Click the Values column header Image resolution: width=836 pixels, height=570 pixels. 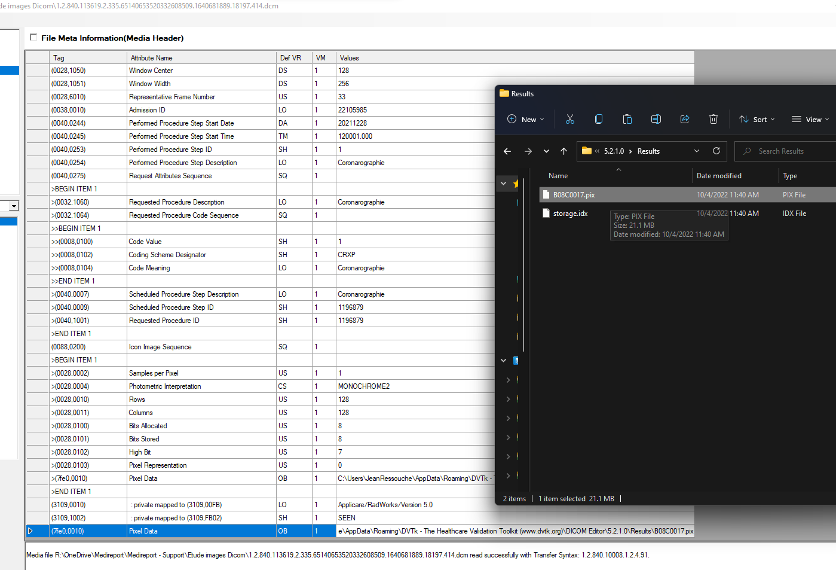point(515,57)
